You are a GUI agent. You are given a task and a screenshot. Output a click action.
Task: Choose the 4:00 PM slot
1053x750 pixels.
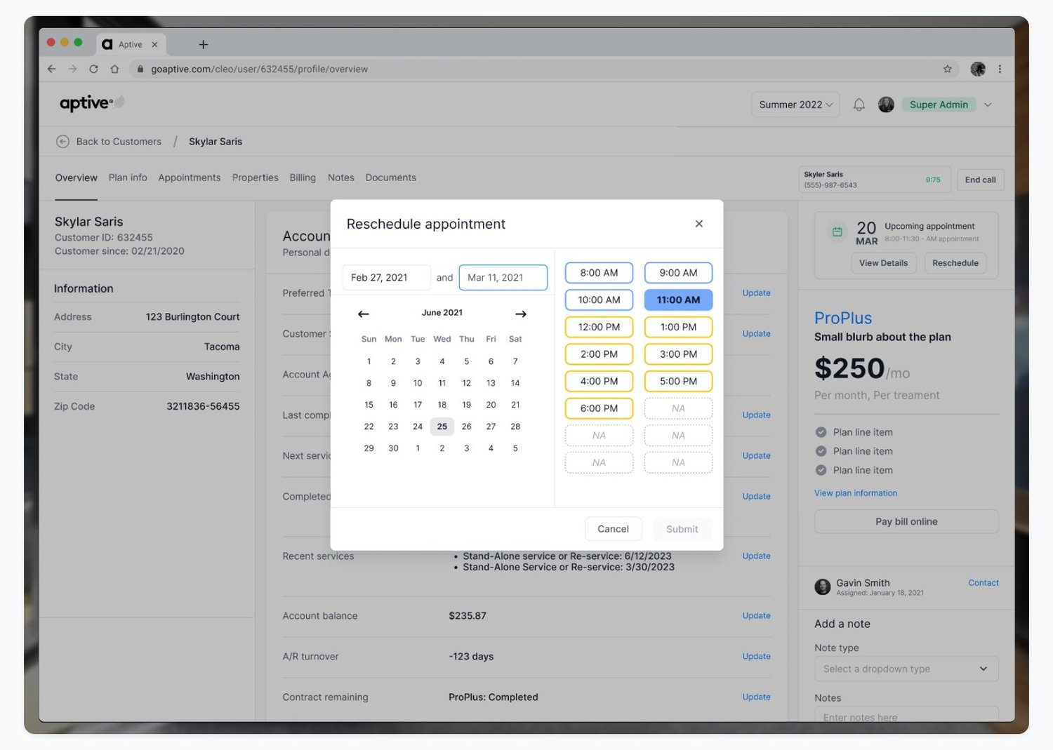coord(599,381)
